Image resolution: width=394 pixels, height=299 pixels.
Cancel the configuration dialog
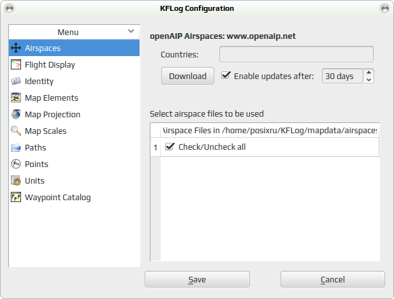333,279
